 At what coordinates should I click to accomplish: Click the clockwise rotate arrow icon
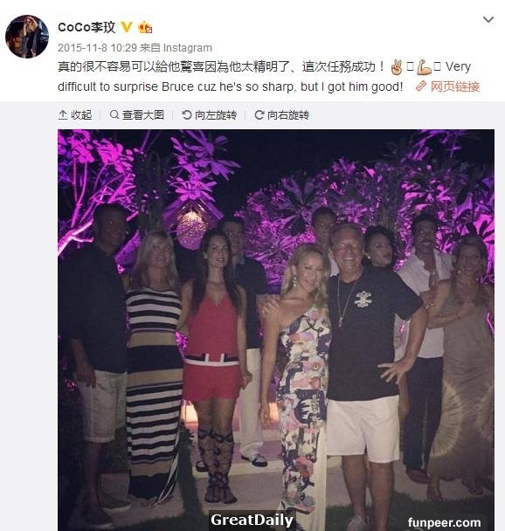[259, 115]
